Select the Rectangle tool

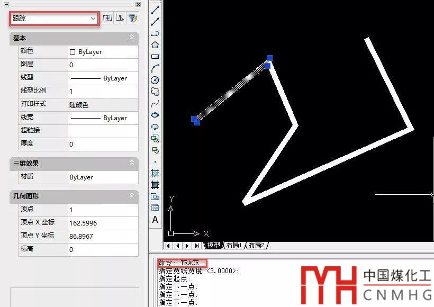pos(155,57)
